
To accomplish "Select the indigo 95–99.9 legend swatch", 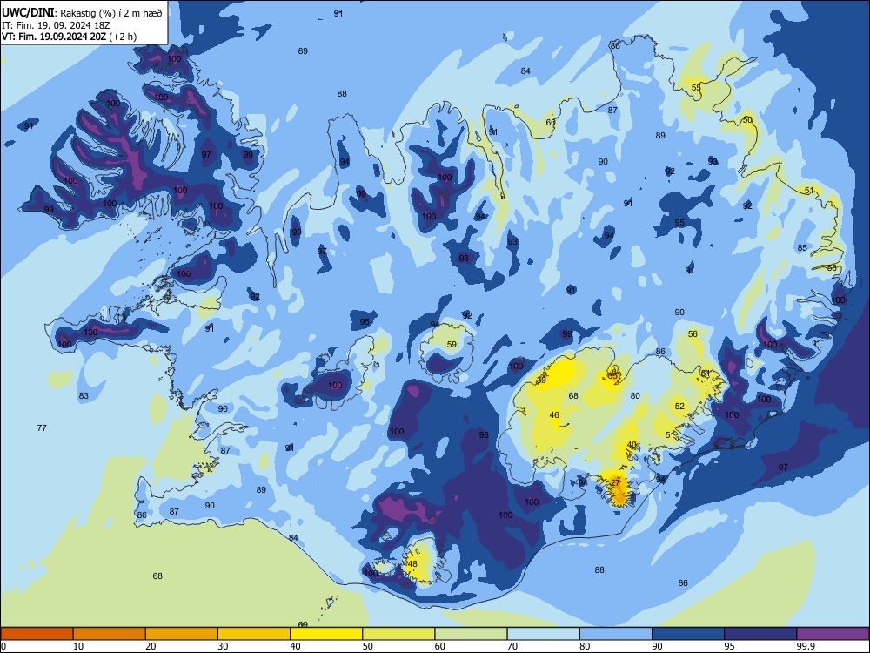I will point(760,634).
